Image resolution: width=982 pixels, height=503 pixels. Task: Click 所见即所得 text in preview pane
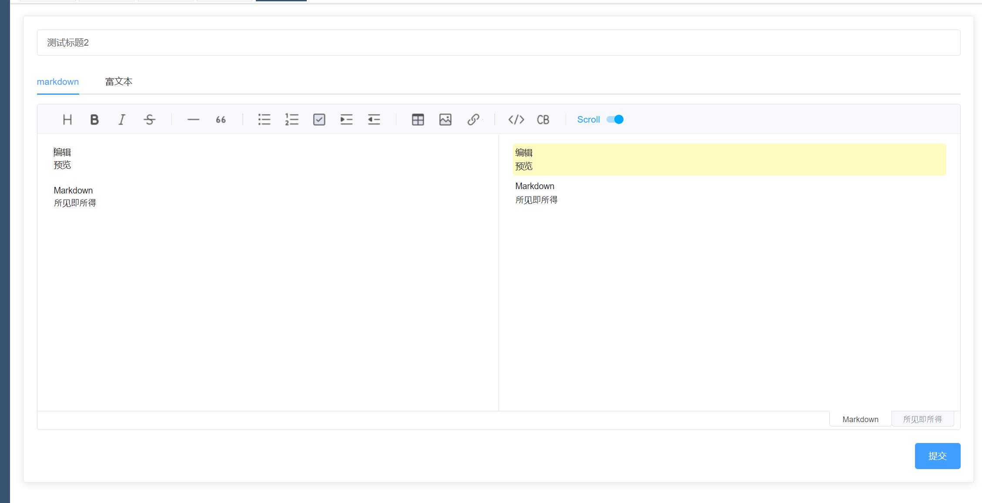536,200
